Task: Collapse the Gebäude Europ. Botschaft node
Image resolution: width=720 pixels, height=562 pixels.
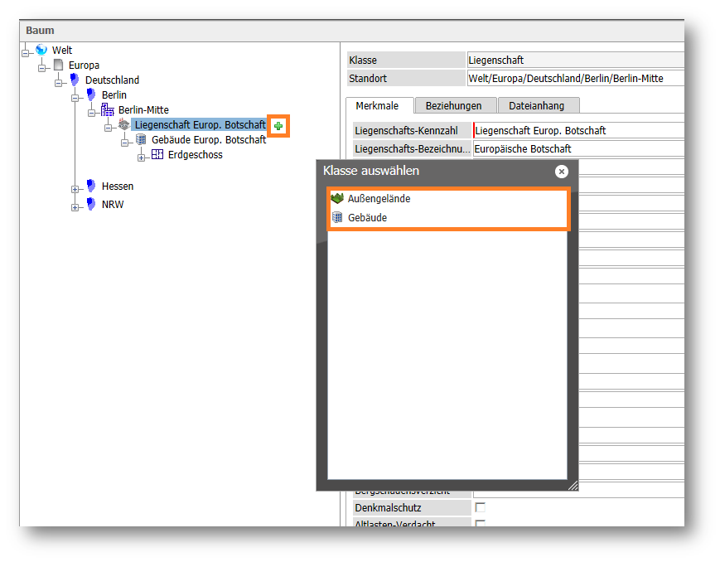Action: pos(124,143)
